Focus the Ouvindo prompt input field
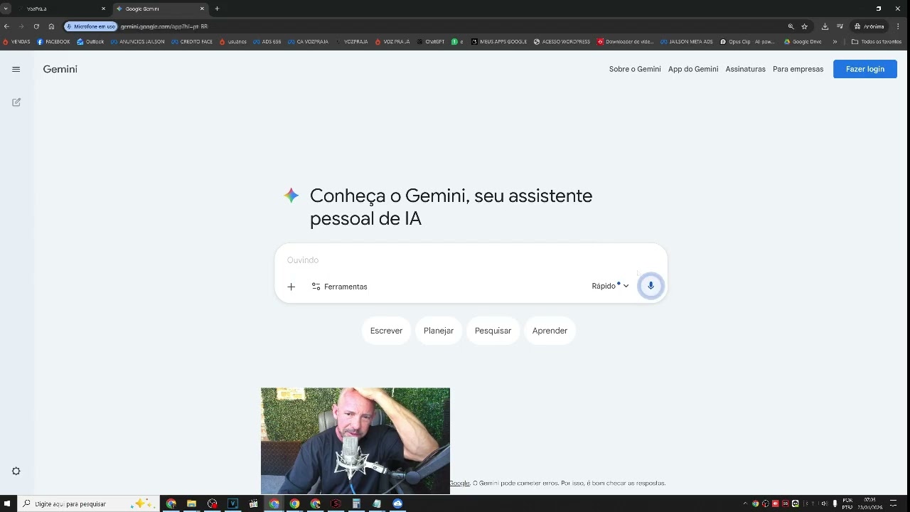Screen dimensions: 910x512 [x=469, y=260]
